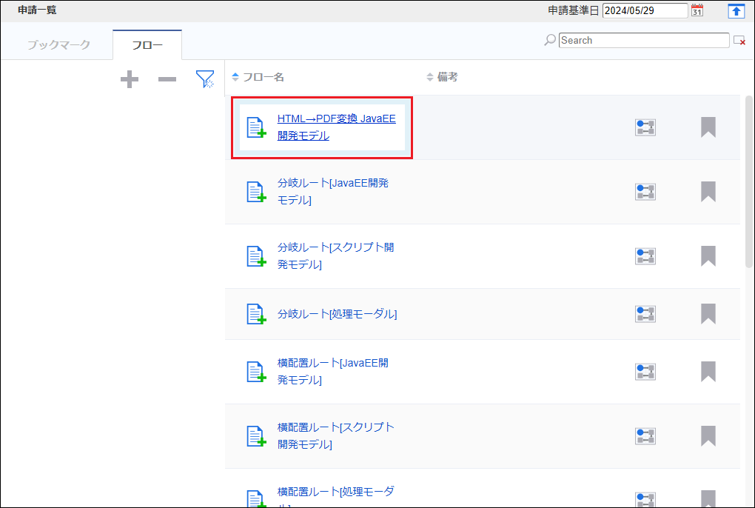Show the flow diagram for 分岐ルート[スクリプト開発モデル]
The height and width of the screenshot is (508, 755).
tap(645, 256)
